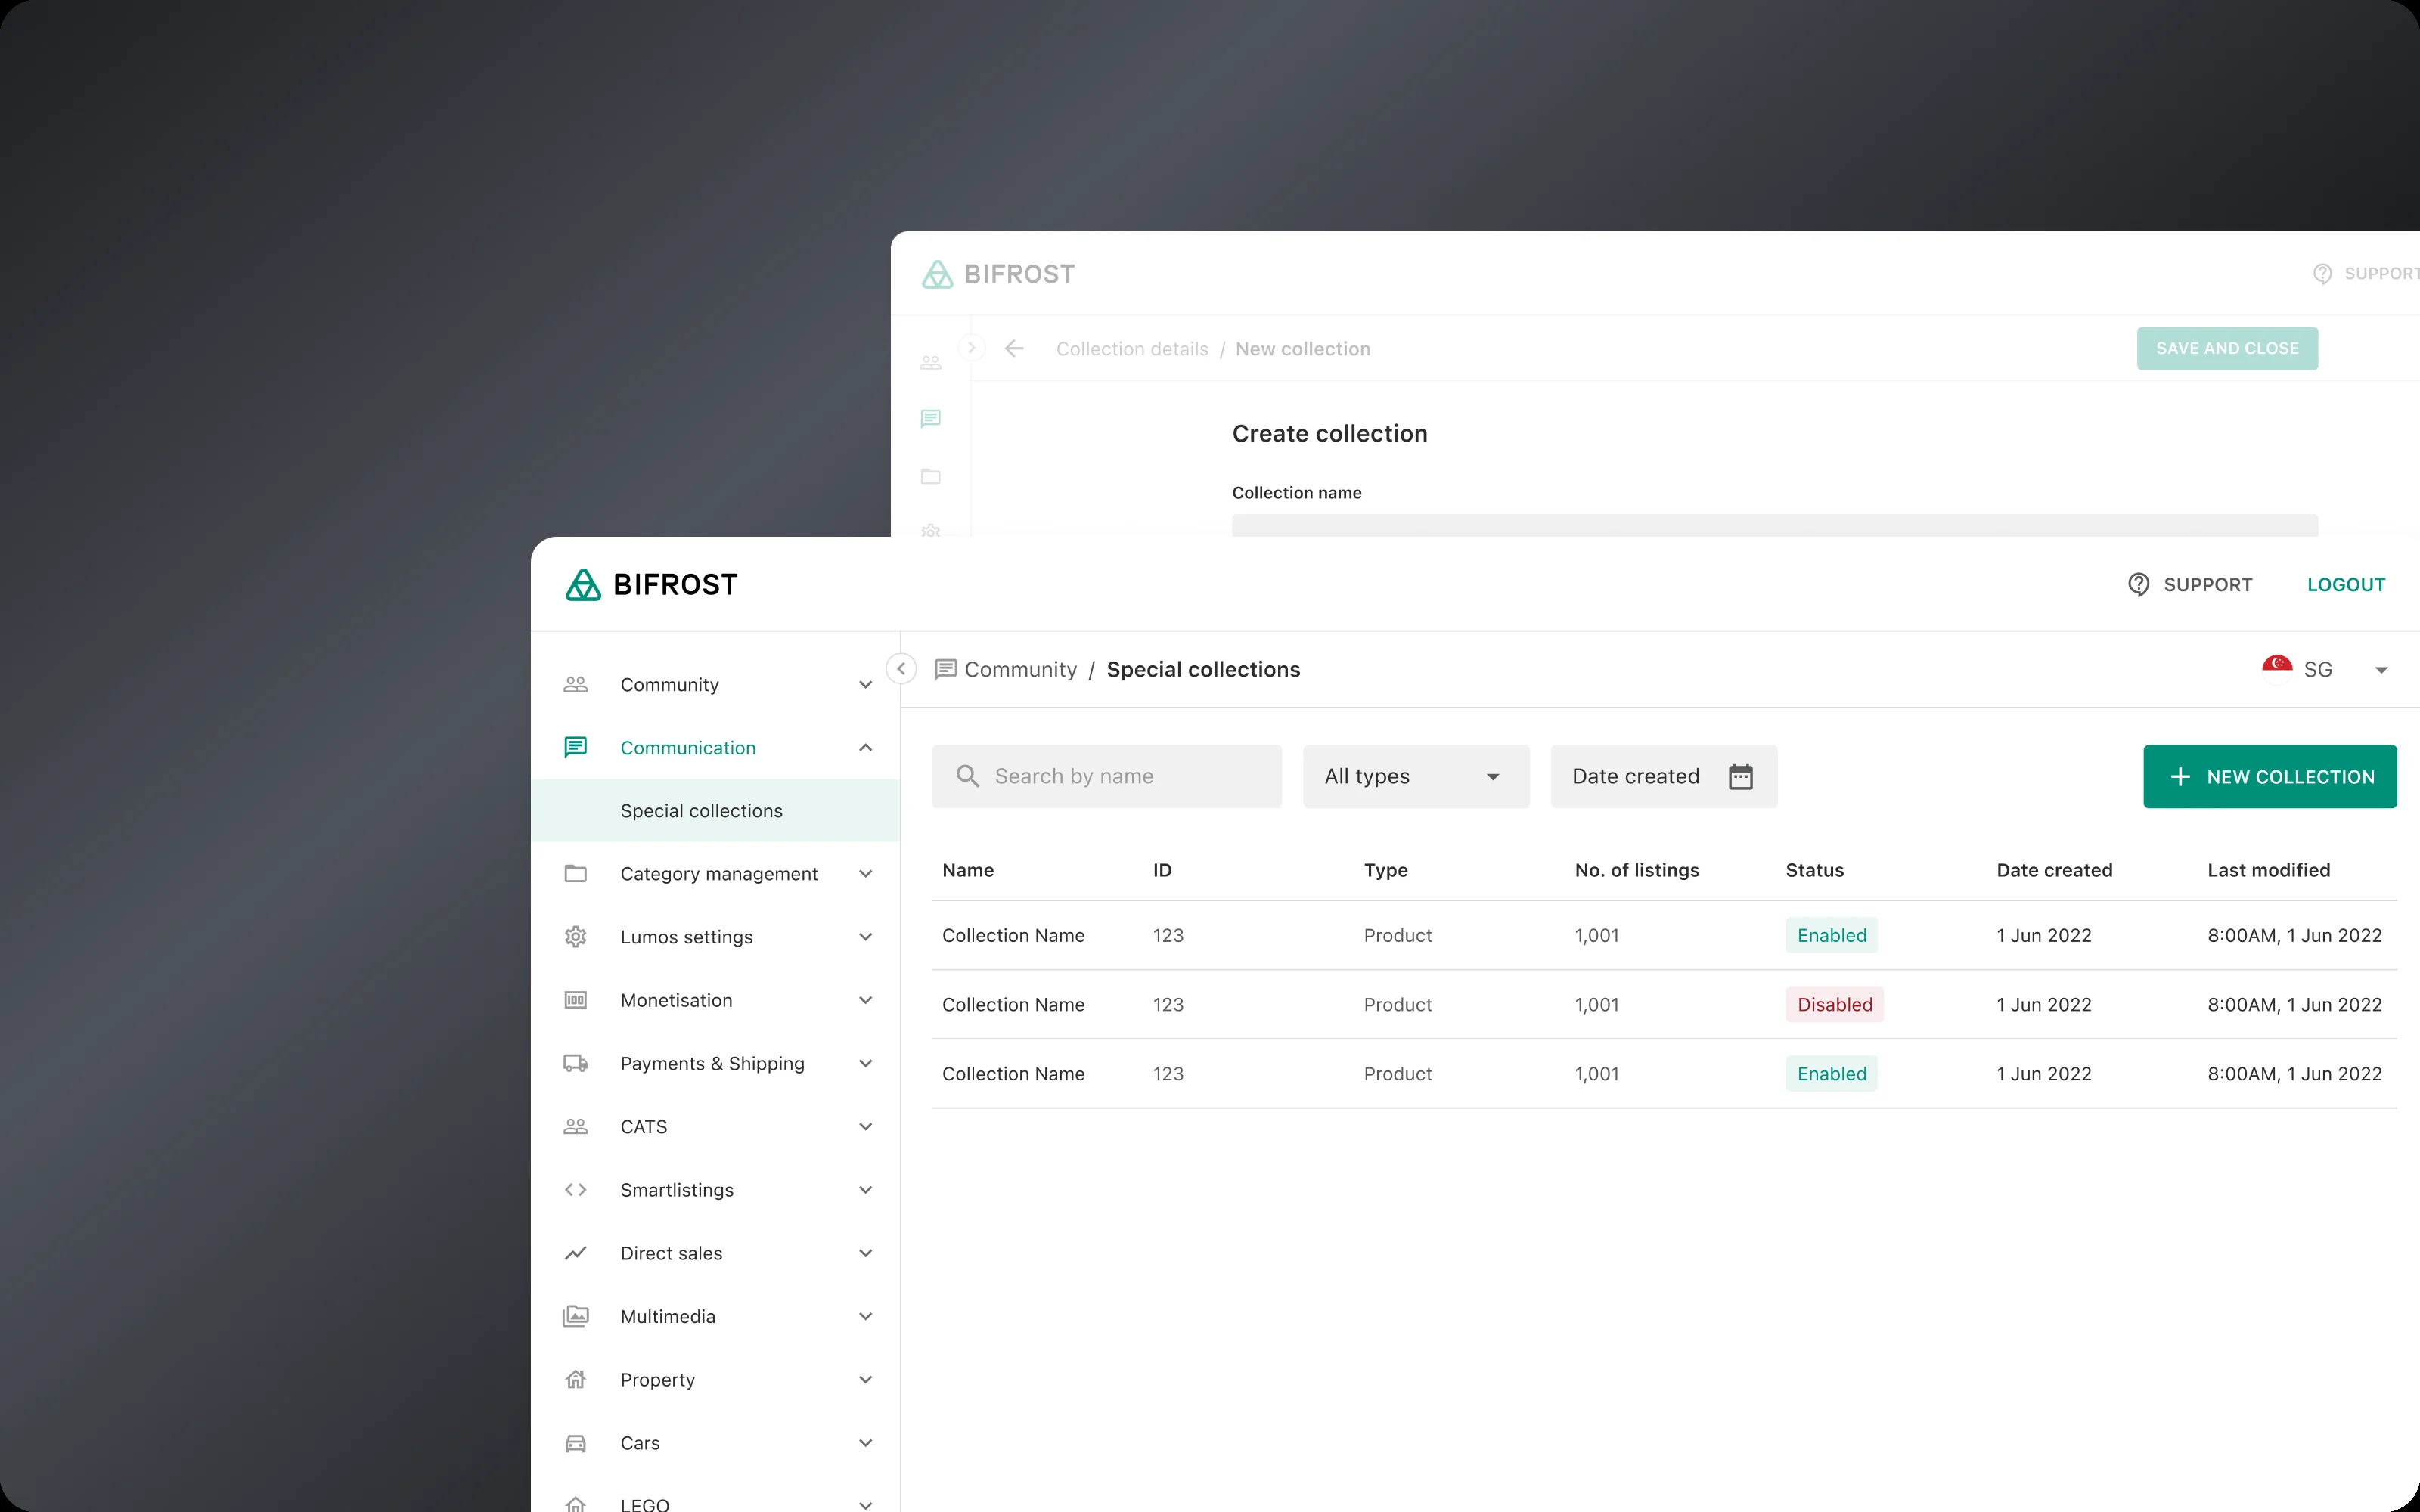Click Community breadcrumb link
This screenshot has width=2420, height=1512.
tap(1020, 670)
